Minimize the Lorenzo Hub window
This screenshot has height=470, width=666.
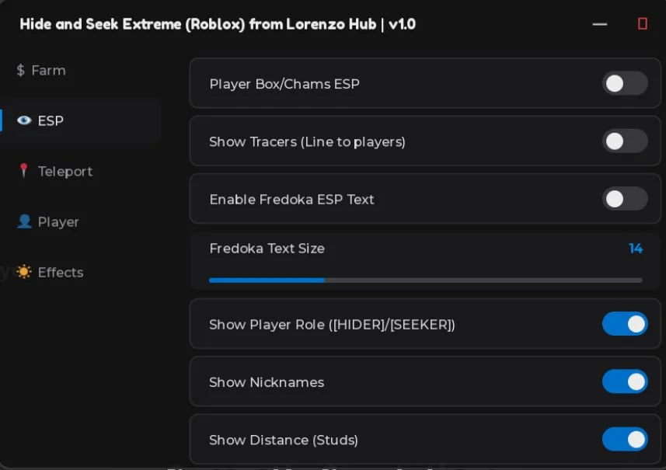pyautogui.click(x=599, y=24)
